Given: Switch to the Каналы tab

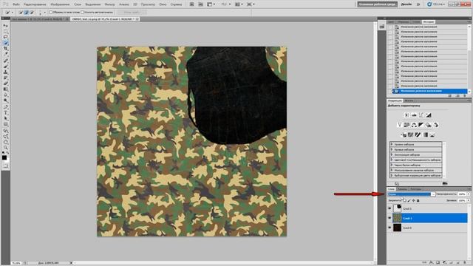Looking at the screenshot, I should [x=402, y=189].
